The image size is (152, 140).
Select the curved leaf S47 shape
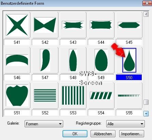pos(45,60)
